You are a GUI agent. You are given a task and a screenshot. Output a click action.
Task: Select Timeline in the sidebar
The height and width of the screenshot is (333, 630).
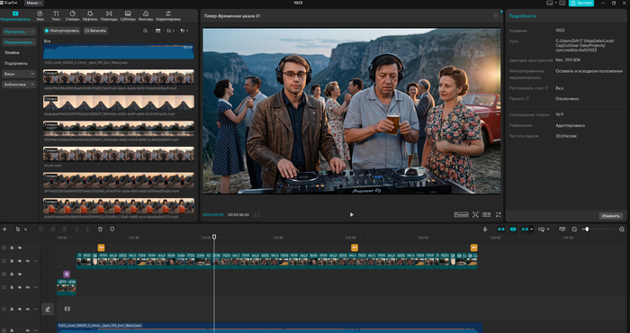tap(12, 52)
